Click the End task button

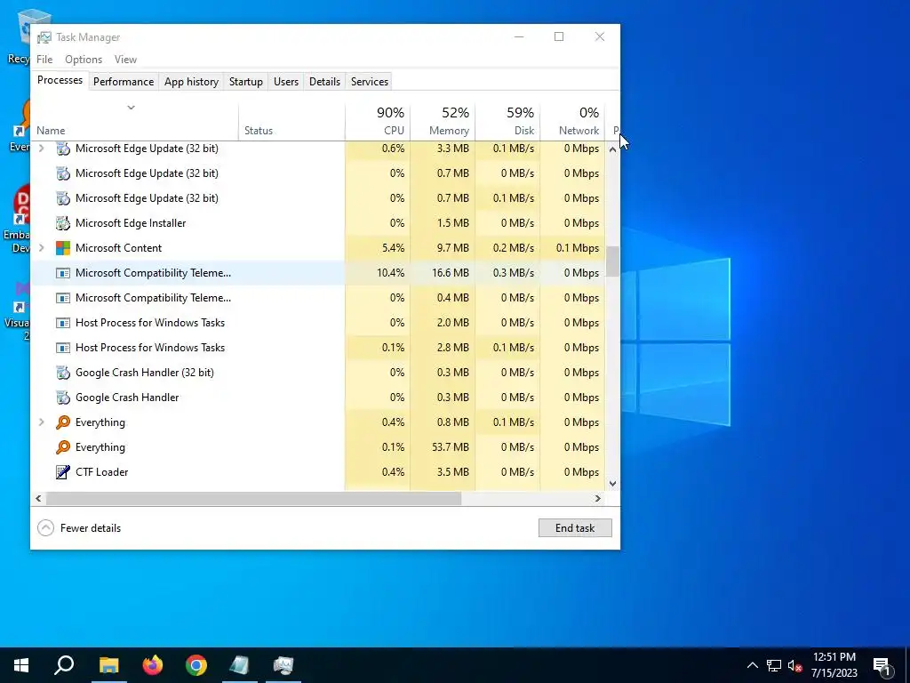click(575, 528)
